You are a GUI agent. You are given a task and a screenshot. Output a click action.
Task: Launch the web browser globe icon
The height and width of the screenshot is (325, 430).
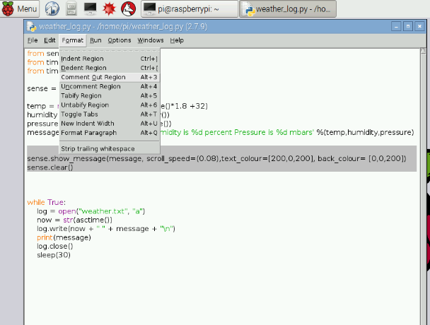[x=52, y=8]
